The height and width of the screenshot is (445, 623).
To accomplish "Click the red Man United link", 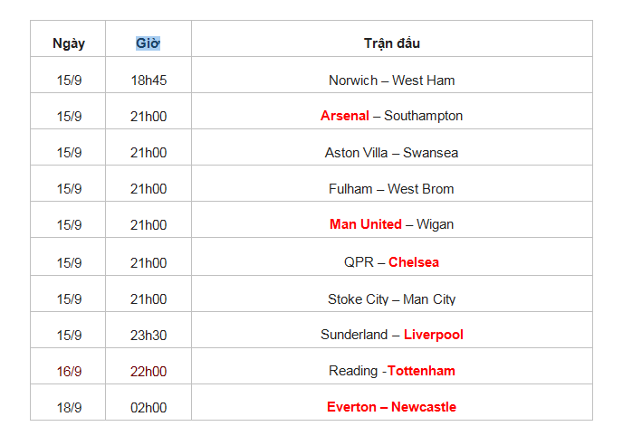I will coord(366,224).
